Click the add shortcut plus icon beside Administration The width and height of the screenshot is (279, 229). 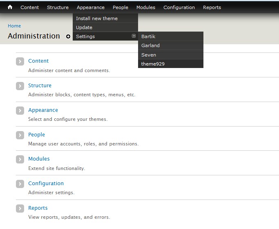[68, 36]
